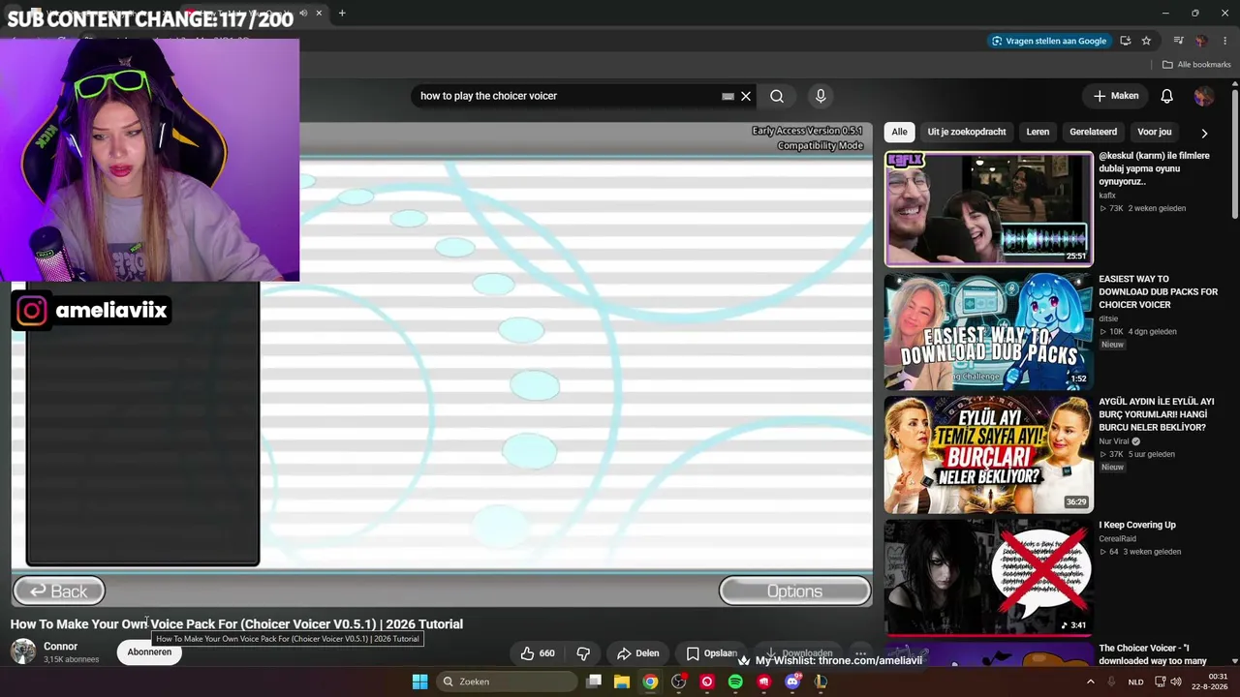Click Vragen stellen aan Google button
1240x697 pixels.
[x=1048, y=41]
